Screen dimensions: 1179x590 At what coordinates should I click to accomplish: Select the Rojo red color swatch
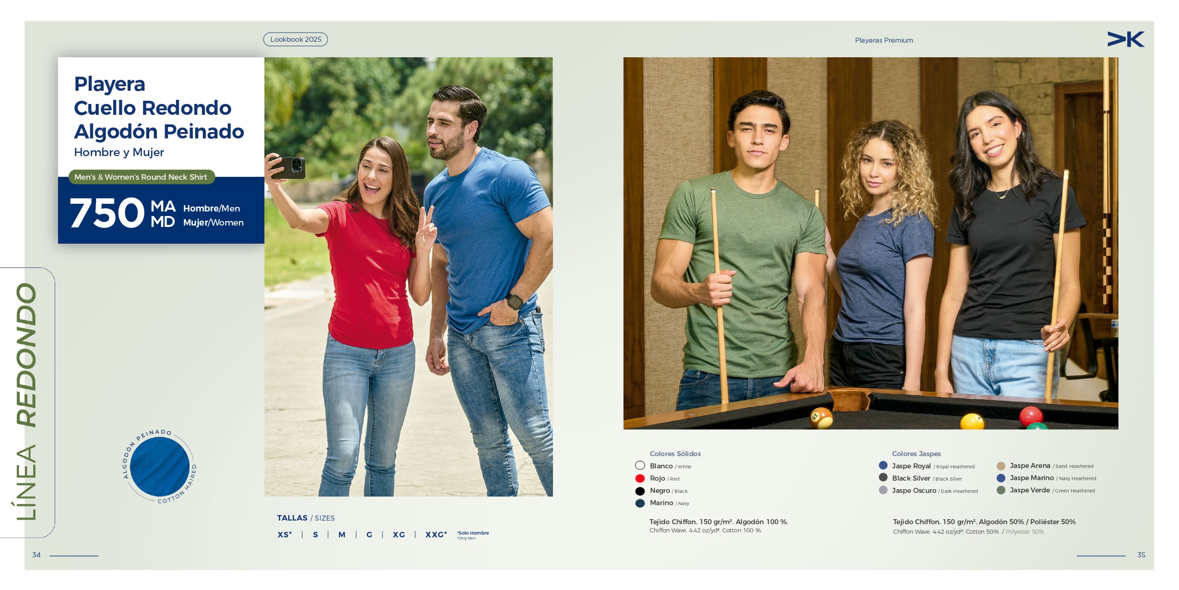(640, 478)
